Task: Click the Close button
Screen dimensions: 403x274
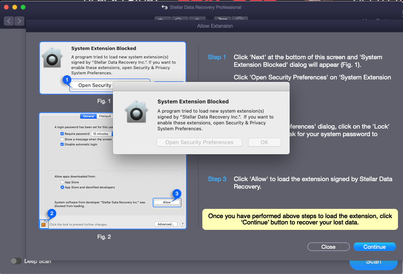Action: pos(328,247)
